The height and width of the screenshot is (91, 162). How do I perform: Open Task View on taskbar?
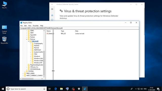(50, 89)
